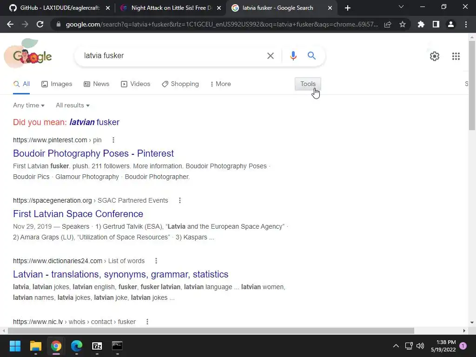Switch to News results

pyautogui.click(x=97, y=84)
